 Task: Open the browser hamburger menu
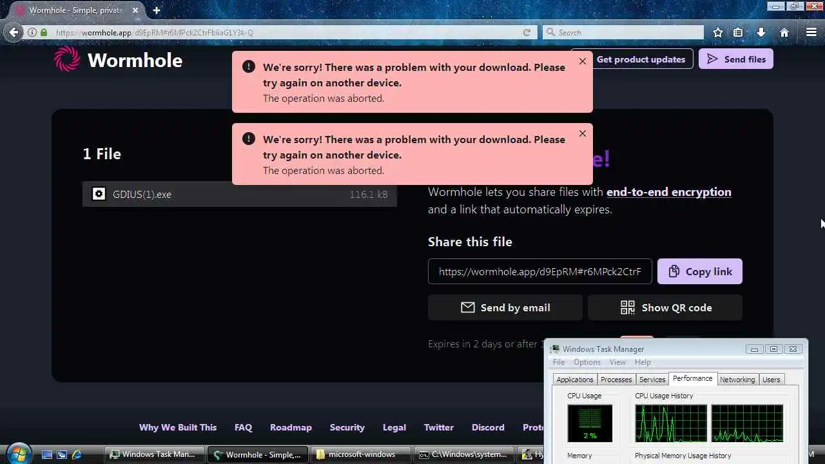[x=811, y=32]
